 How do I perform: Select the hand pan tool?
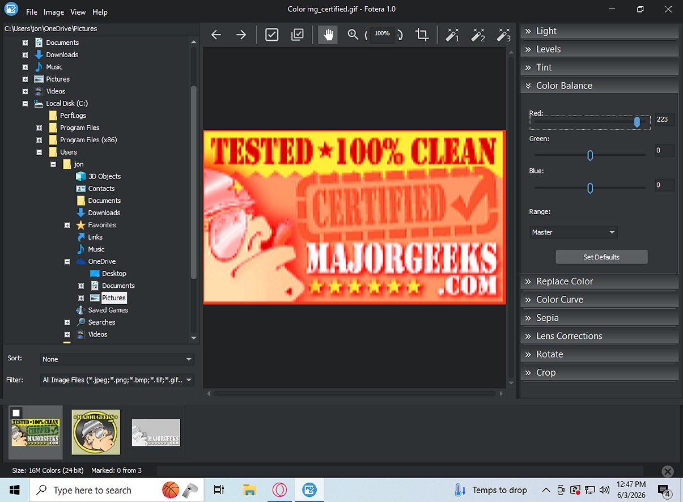click(328, 35)
